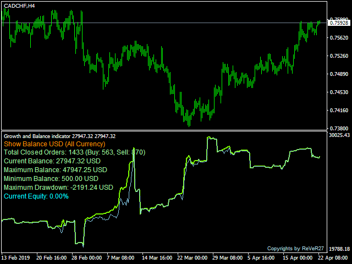Click the CADCHF,H4 chart title
Viewport: 352px width, 264px height.
click(x=19, y=6)
